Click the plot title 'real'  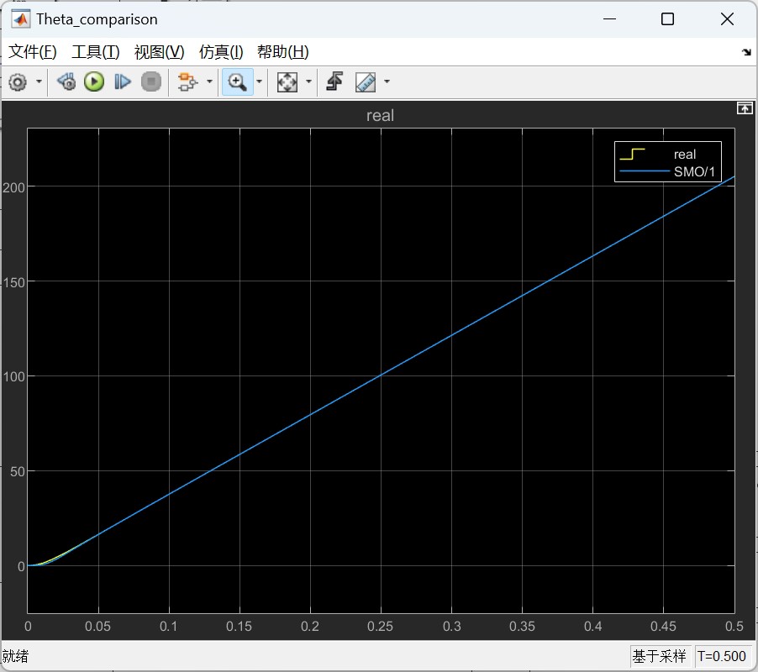pos(380,115)
